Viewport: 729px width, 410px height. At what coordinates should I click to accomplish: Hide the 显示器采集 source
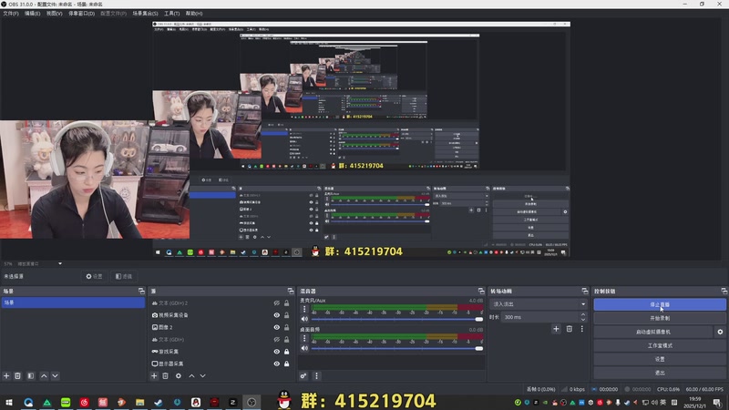click(277, 364)
